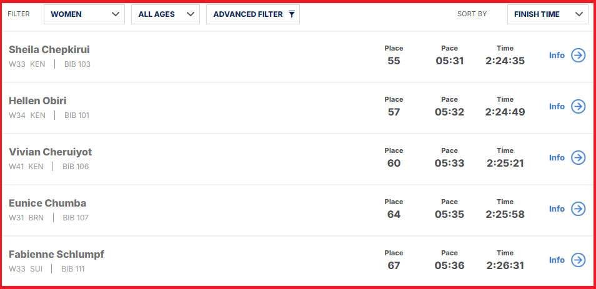Expand the ALL AGES dropdown
Screen dimensions: 596x289
(x=166, y=14)
